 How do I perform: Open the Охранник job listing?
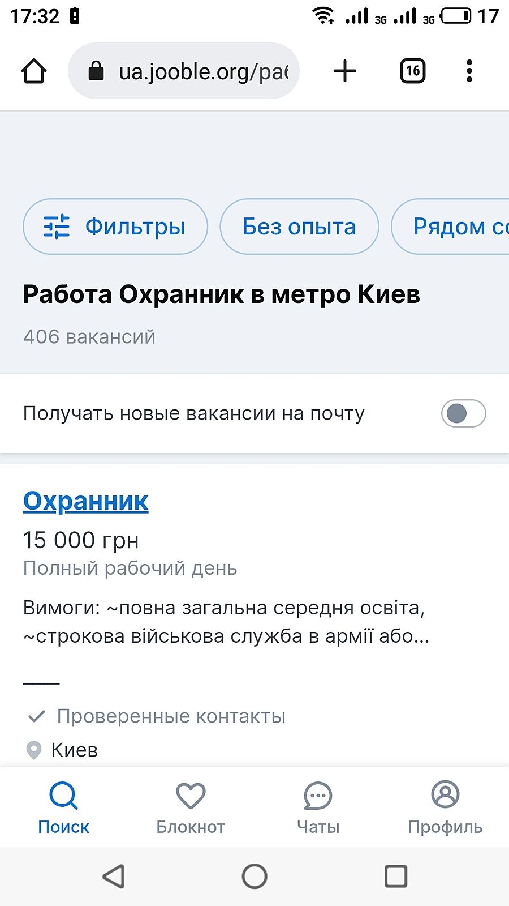pyautogui.click(x=85, y=501)
